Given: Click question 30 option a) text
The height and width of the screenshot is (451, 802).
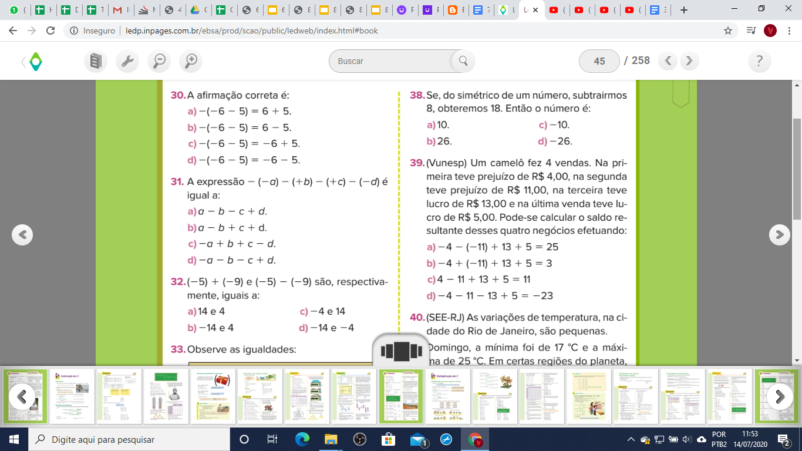Looking at the screenshot, I should point(239,111).
